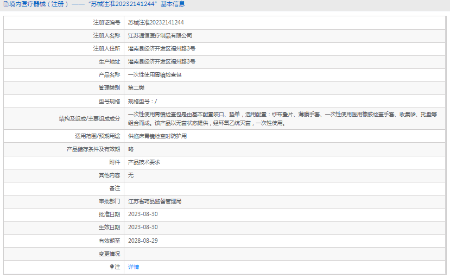Click the 其他内容 label

click(109, 175)
